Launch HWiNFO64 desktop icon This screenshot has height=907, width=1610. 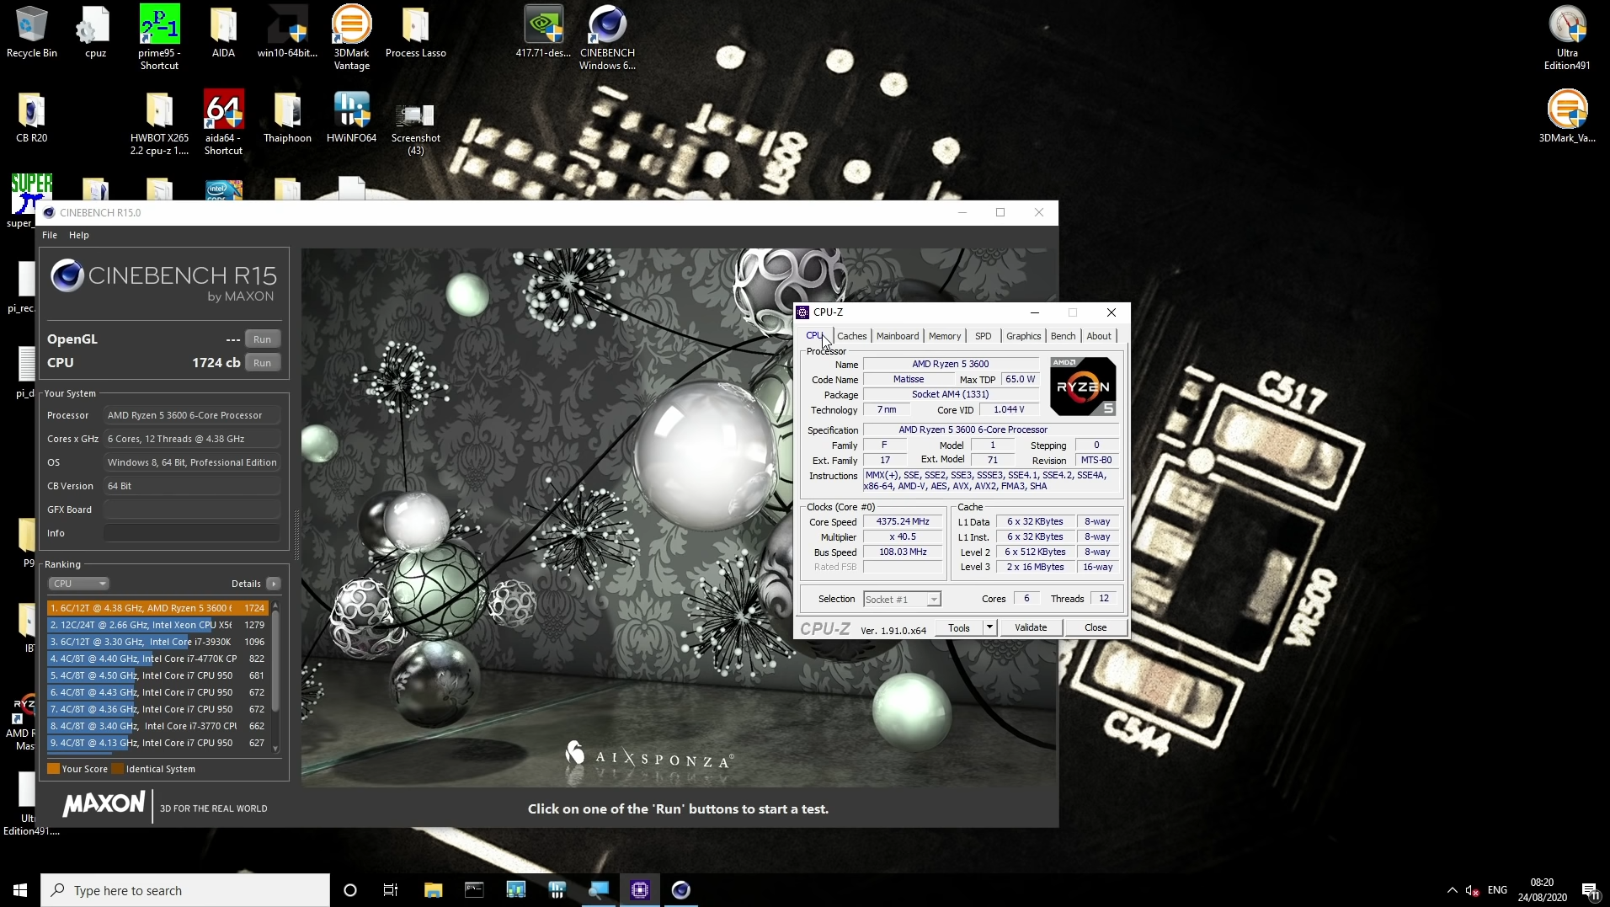pos(352,116)
